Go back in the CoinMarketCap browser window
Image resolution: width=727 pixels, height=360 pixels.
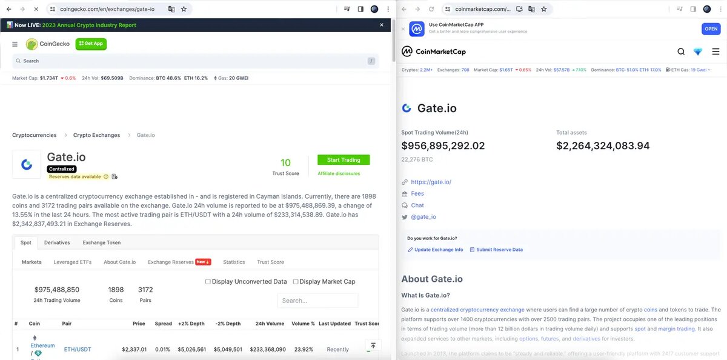coord(404,9)
